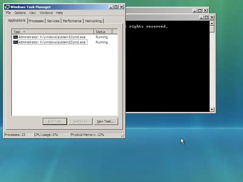243x182 pixels.
Task: Open the Help menu
Action: click(x=59, y=13)
